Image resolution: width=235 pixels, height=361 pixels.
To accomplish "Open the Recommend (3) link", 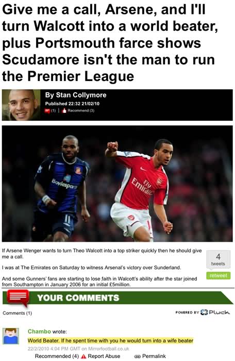I will pyautogui.click(x=81, y=111).
